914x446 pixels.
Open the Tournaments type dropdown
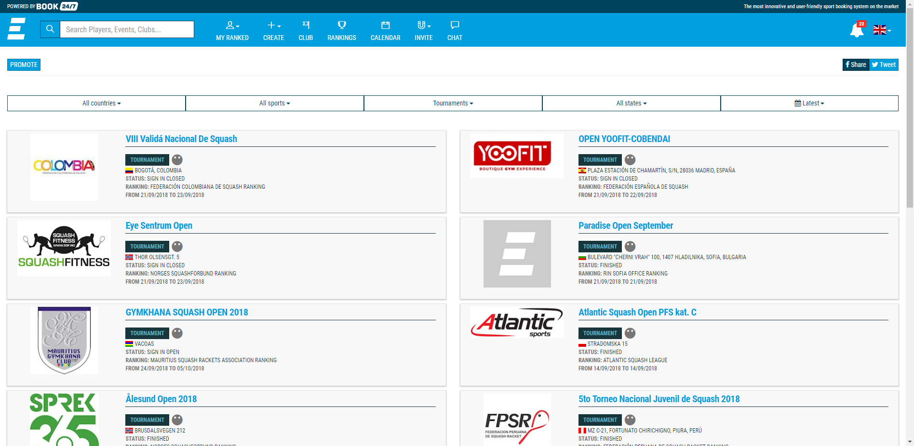click(453, 103)
